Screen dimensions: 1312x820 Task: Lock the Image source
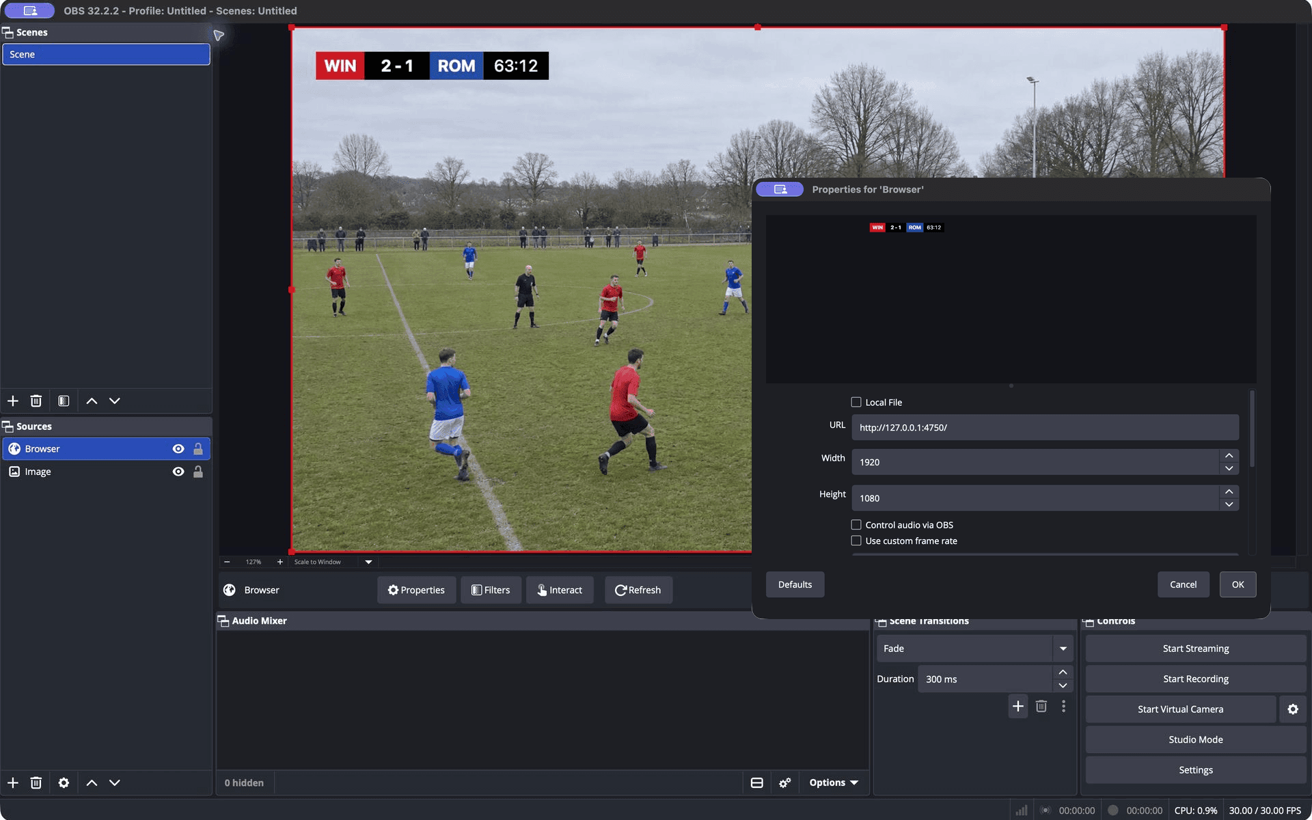coord(198,471)
